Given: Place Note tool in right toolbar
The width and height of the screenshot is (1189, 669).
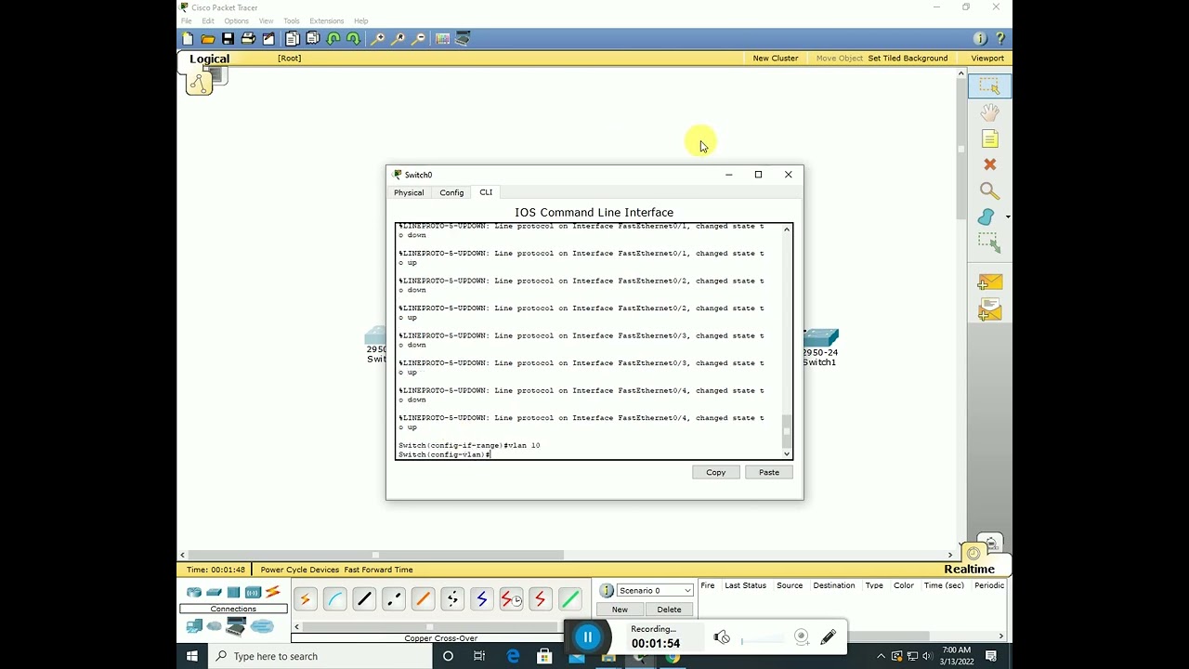Looking at the screenshot, I should 989,138.
